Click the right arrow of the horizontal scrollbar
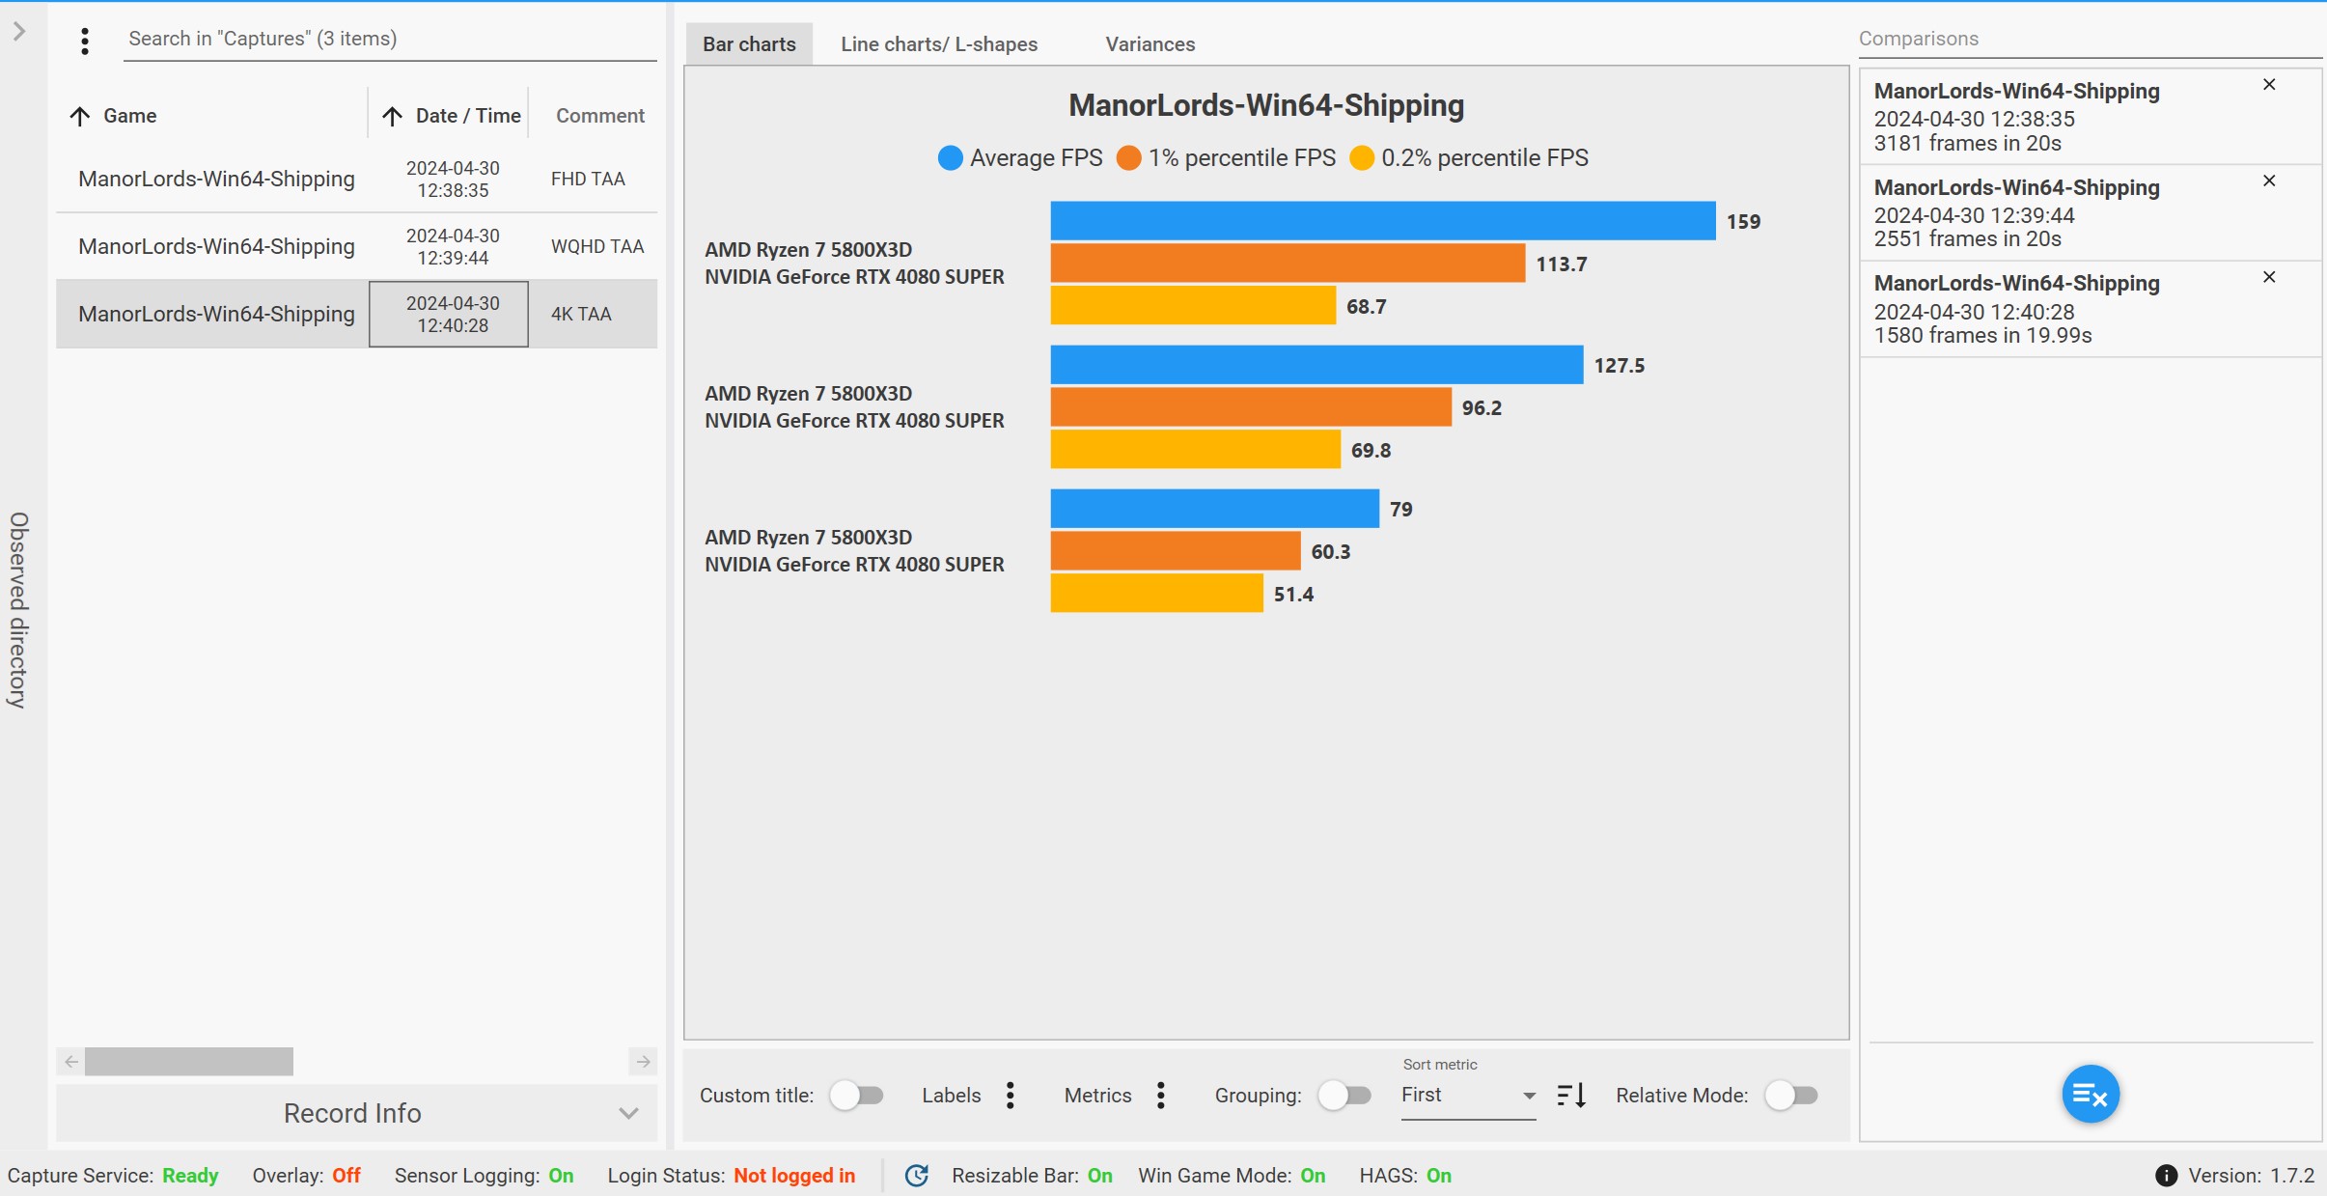The height and width of the screenshot is (1196, 2327). (644, 1061)
